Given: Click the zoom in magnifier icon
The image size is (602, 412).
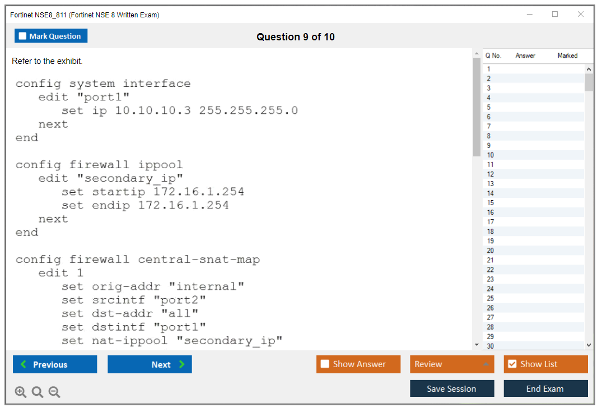Looking at the screenshot, I should (x=21, y=392).
